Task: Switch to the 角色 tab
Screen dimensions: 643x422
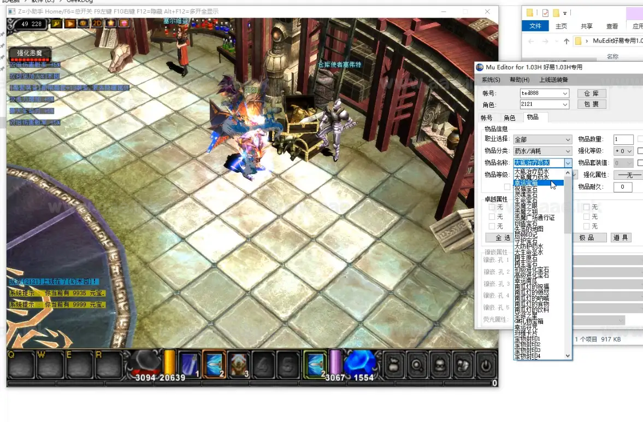Action: coord(509,118)
